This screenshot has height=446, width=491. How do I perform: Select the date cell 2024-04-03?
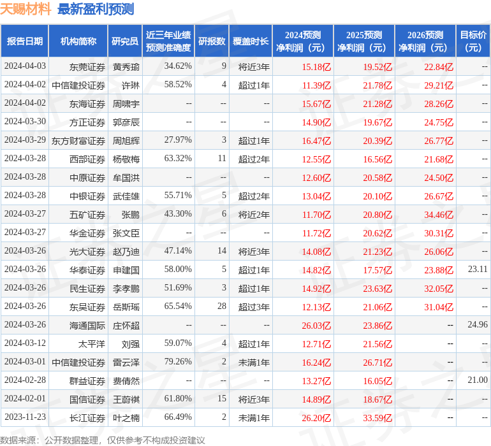[25, 66]
